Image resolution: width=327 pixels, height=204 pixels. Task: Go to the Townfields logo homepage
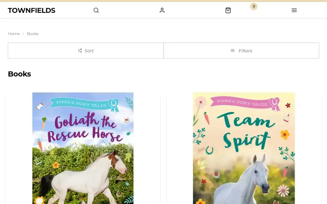31,11
